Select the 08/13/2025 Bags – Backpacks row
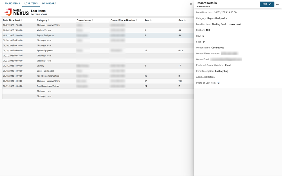The height and width of the screenshot is (182, 282). (45, 71)
